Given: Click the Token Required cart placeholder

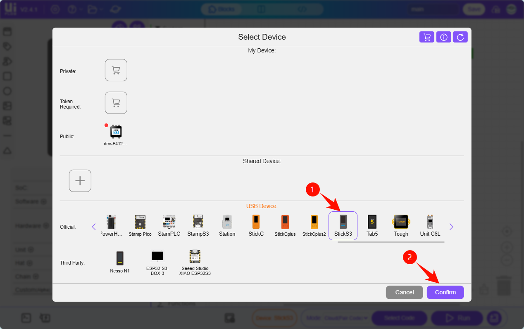Looking at the screenshot, I should coord(116,103).
